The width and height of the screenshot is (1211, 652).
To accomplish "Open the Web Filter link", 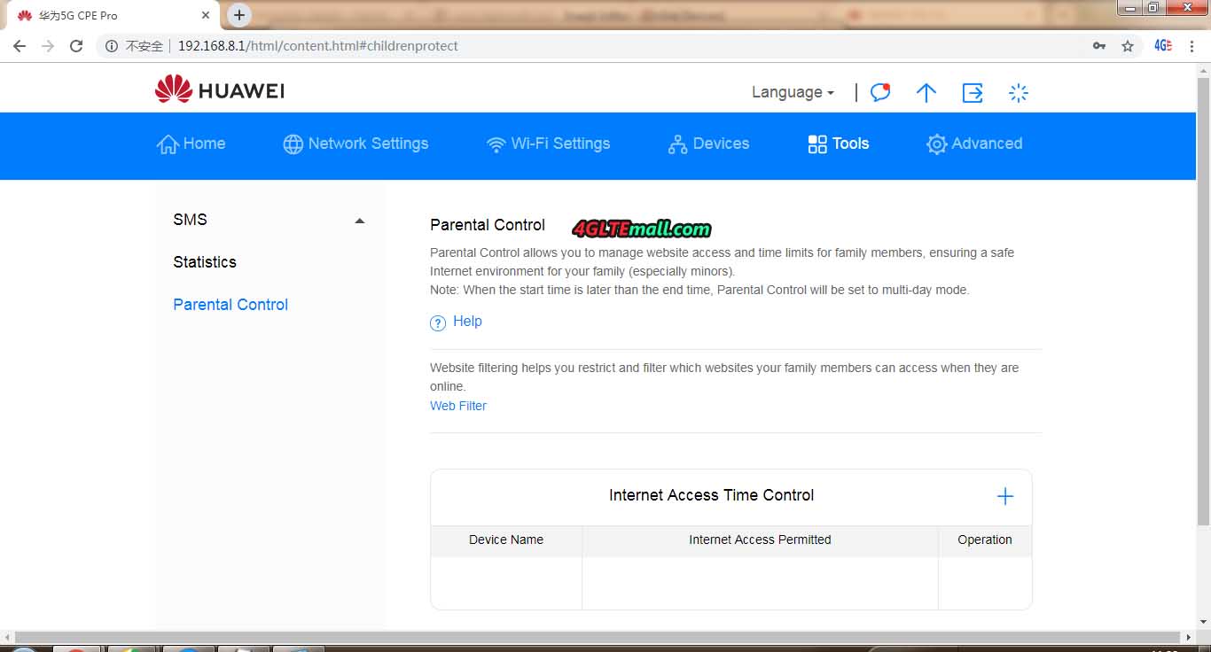I will coord(458,406).
